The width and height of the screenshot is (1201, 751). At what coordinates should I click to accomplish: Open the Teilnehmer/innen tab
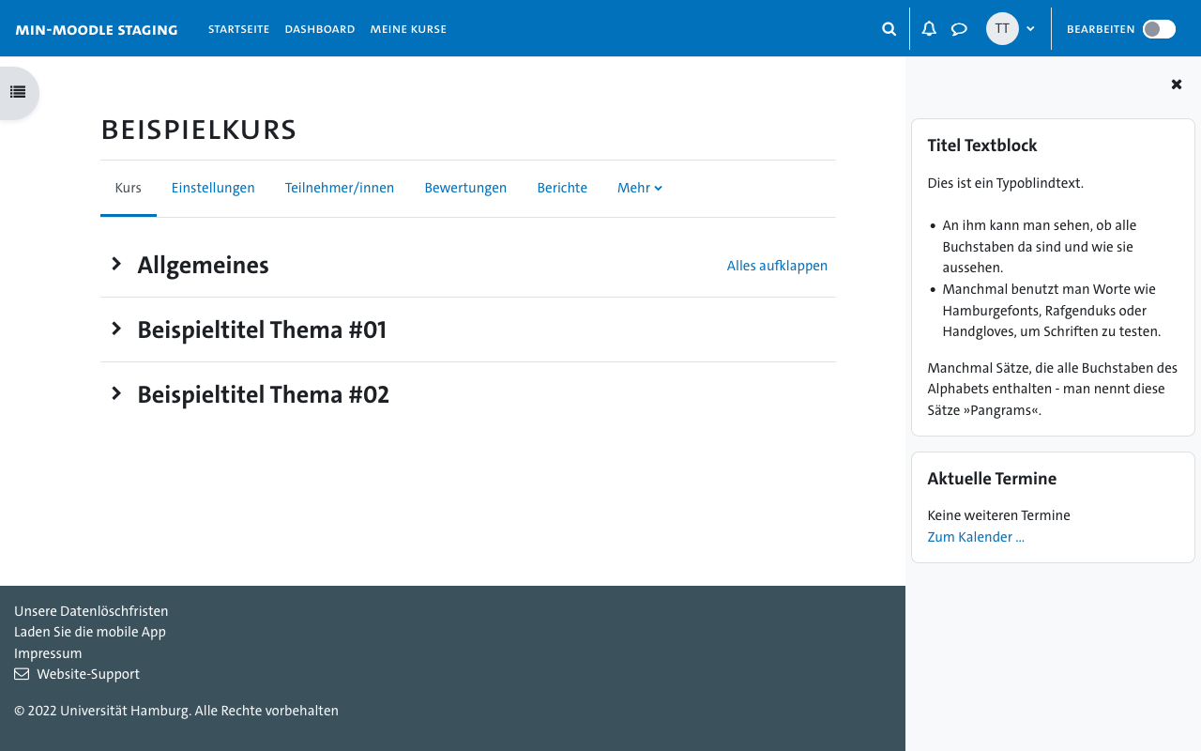click(x=340, y=188)
